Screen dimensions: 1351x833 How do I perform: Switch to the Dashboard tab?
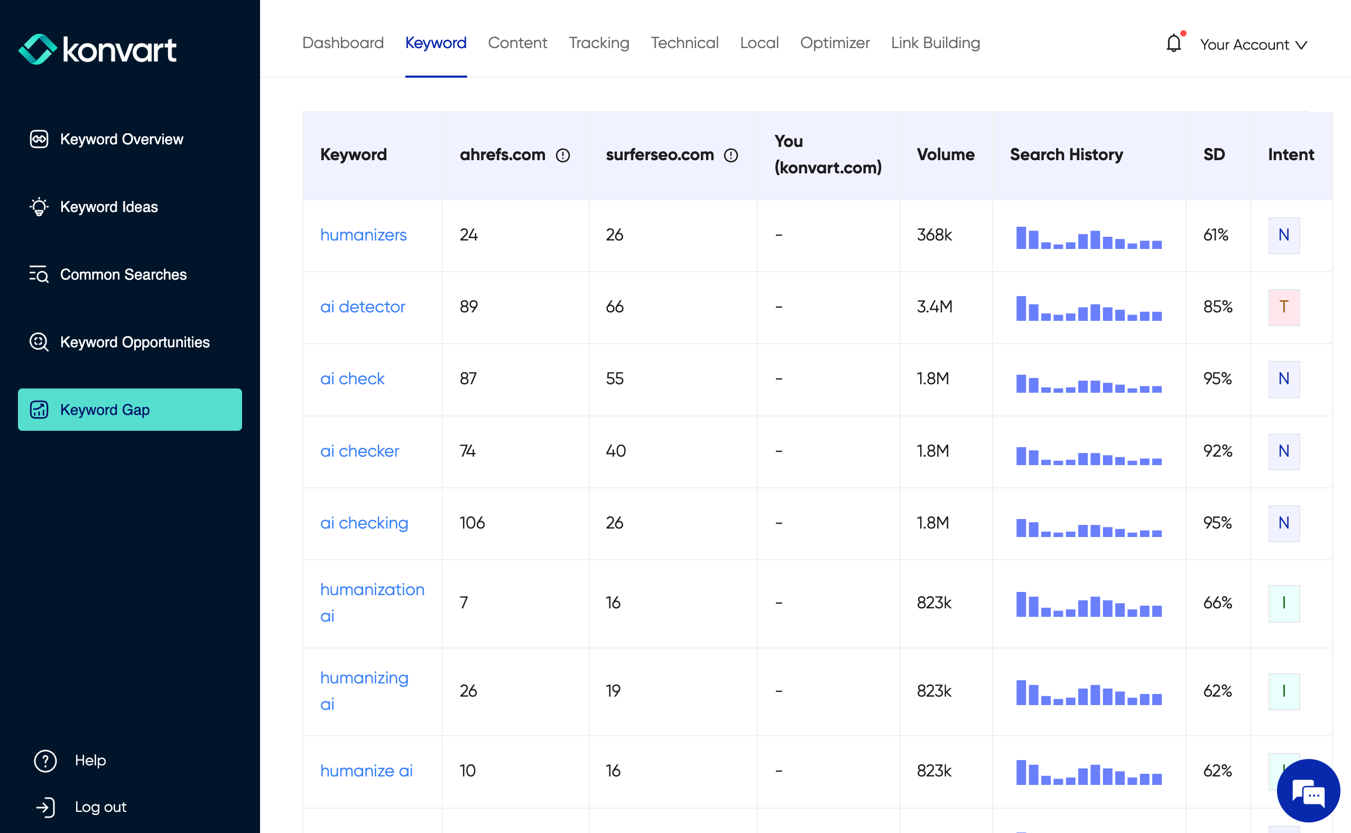pyautogui.click(x=343, y=43)
